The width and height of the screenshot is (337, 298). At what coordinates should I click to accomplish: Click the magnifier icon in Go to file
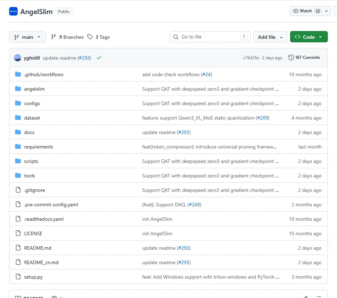pos(176,37)
